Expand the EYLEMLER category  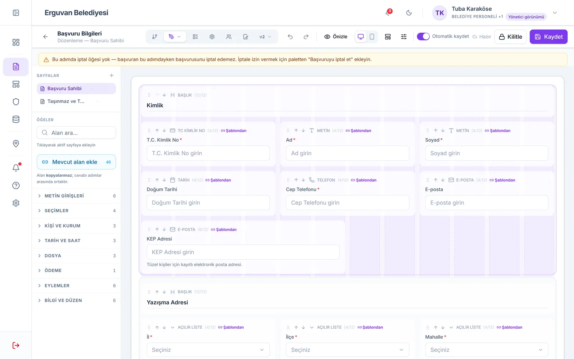pyautogui.click(x=76, y=286)
